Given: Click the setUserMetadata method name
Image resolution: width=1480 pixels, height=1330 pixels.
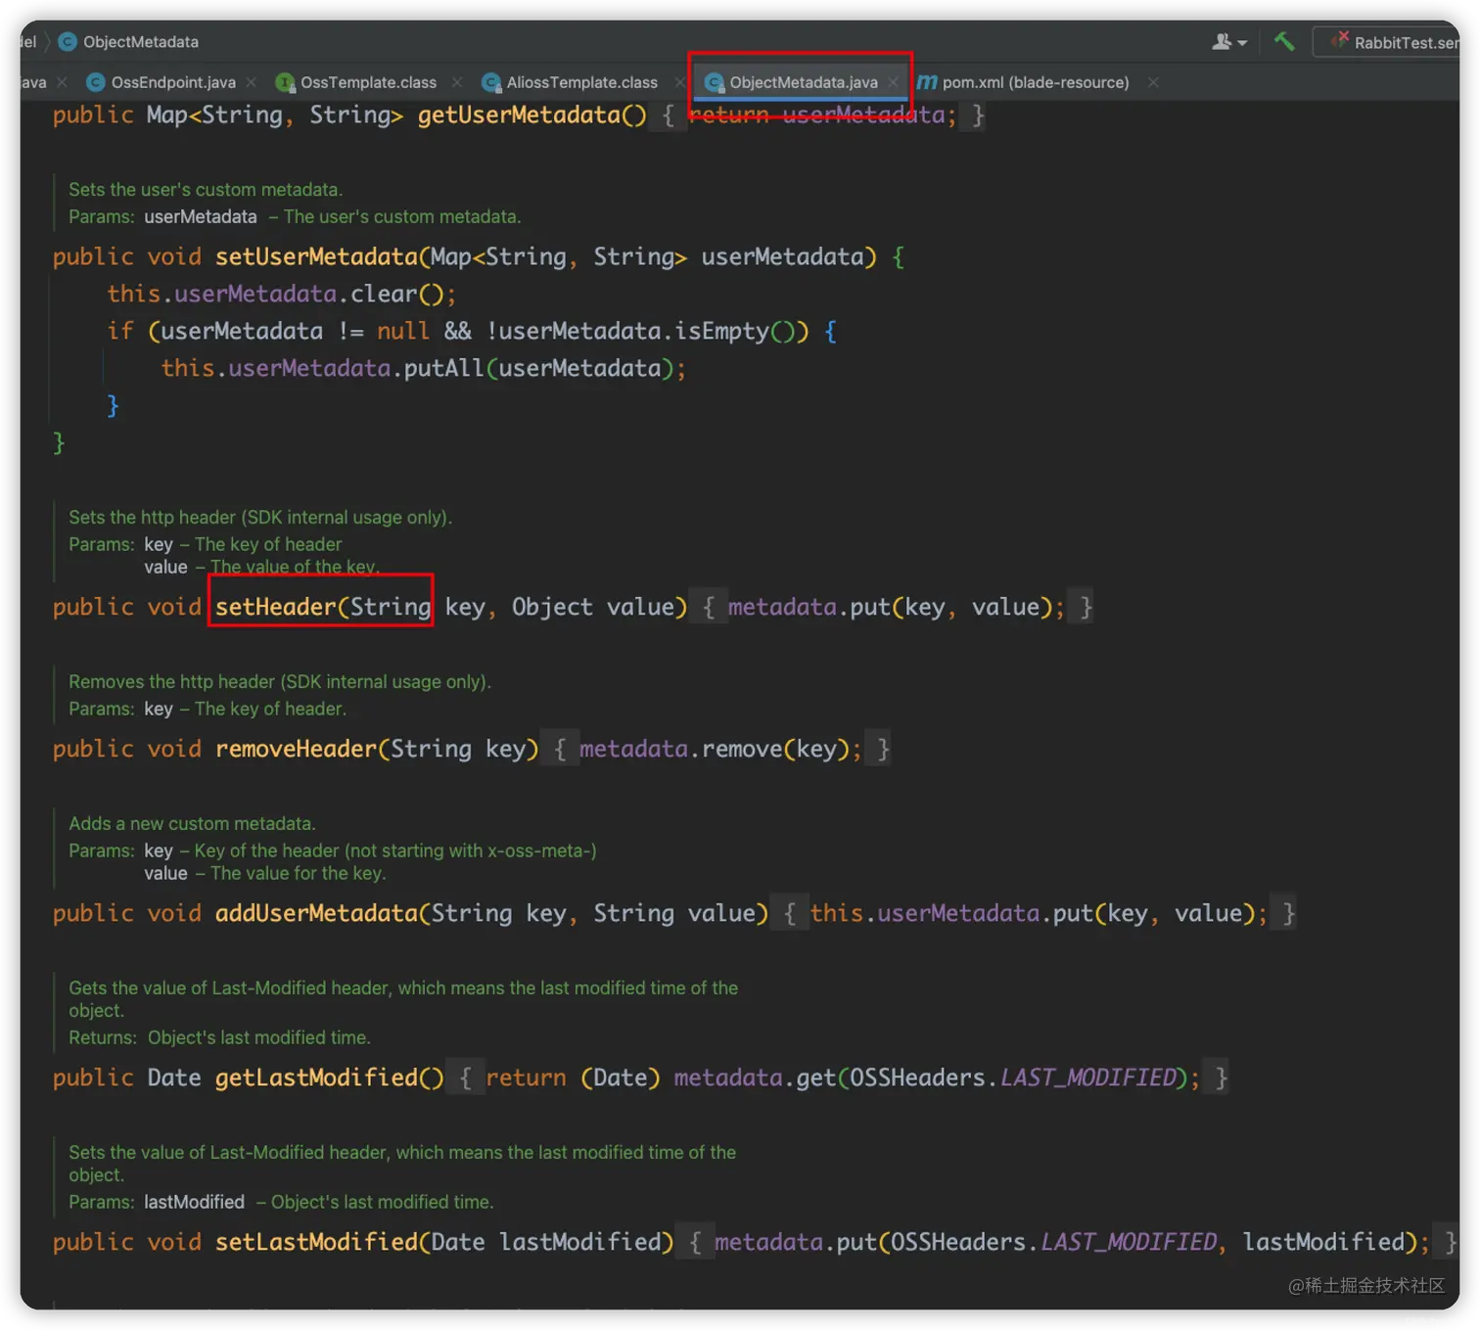Looking at the screenshot, I should click(316, 257).
